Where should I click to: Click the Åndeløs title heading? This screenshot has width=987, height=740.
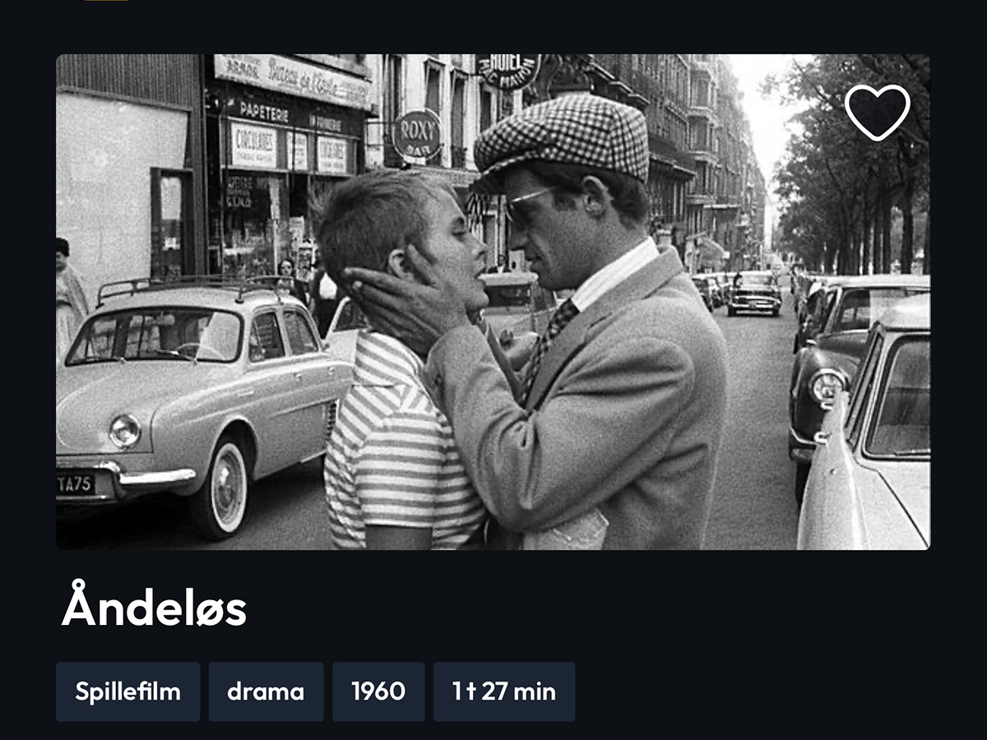[x=155, y=607]
